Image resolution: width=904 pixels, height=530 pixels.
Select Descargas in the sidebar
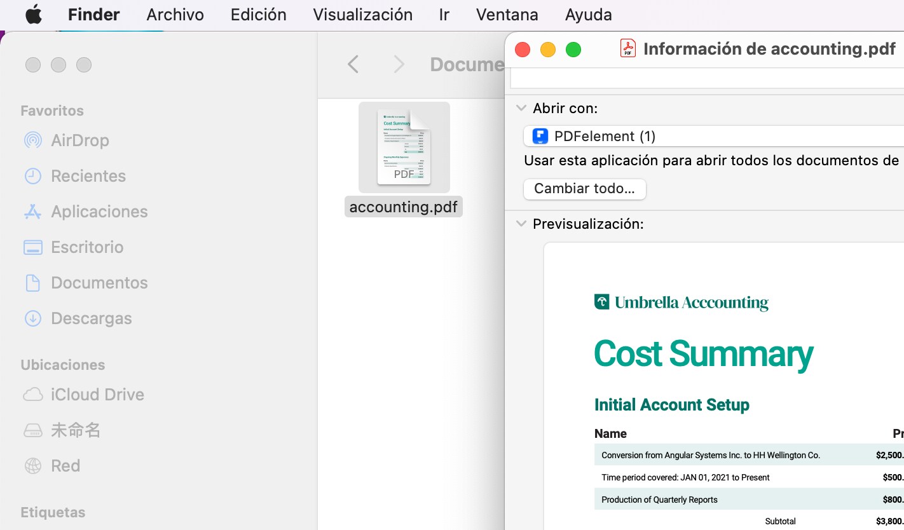[x=92, y=318]
